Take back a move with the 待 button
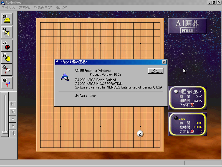Image resolution: width=222 pixels, height=167 pixels. (x=7, y=58)
